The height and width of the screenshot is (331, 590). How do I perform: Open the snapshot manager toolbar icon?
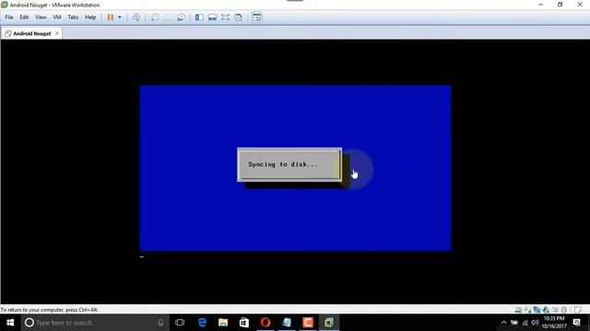181,17
